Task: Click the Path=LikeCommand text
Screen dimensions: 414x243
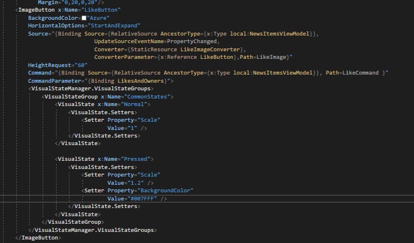Action: pyautogui.click(x=352, y=73)
